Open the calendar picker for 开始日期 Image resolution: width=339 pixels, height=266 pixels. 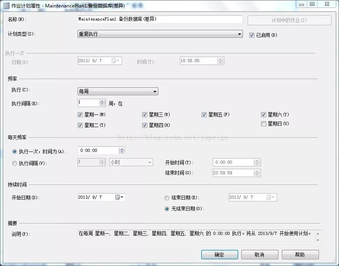coord(119,197)
